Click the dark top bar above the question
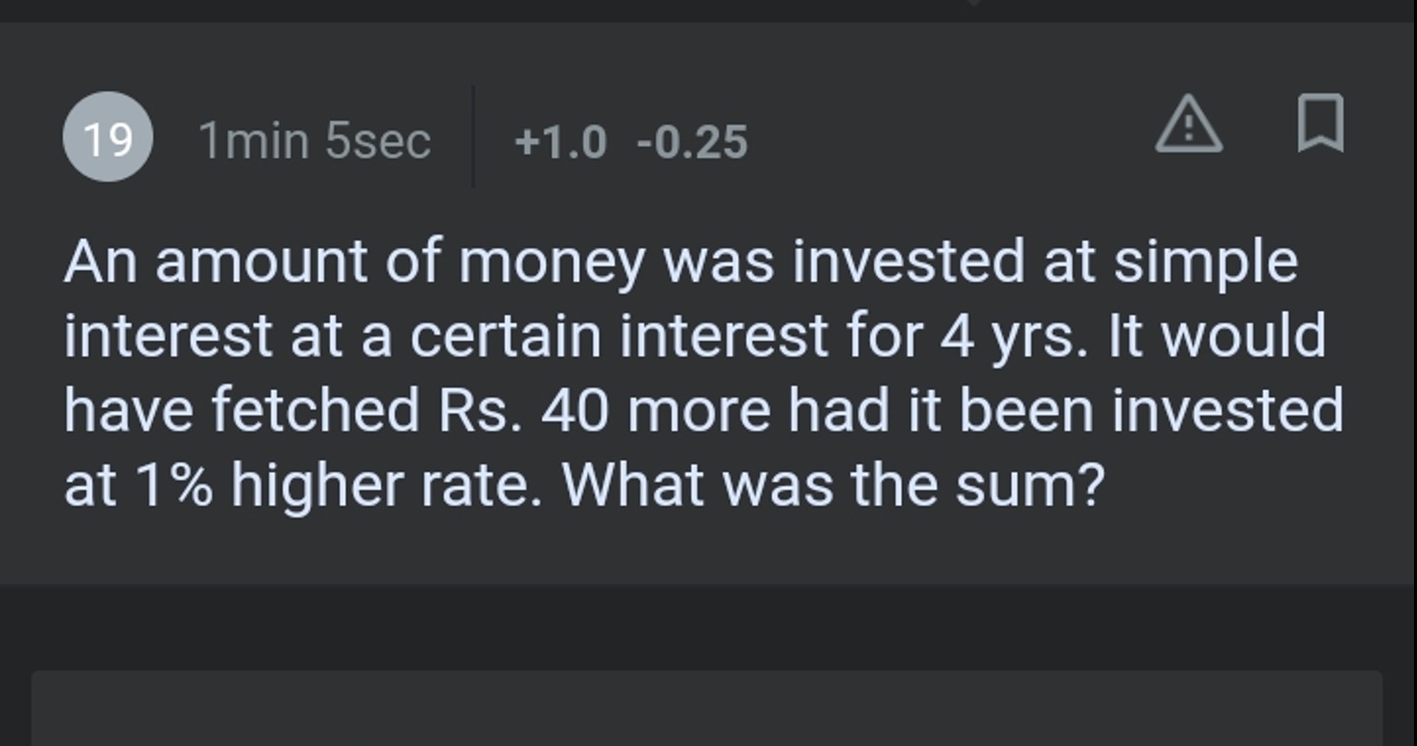The width and height of the screenshot is (1417, 746). point(707,10)
